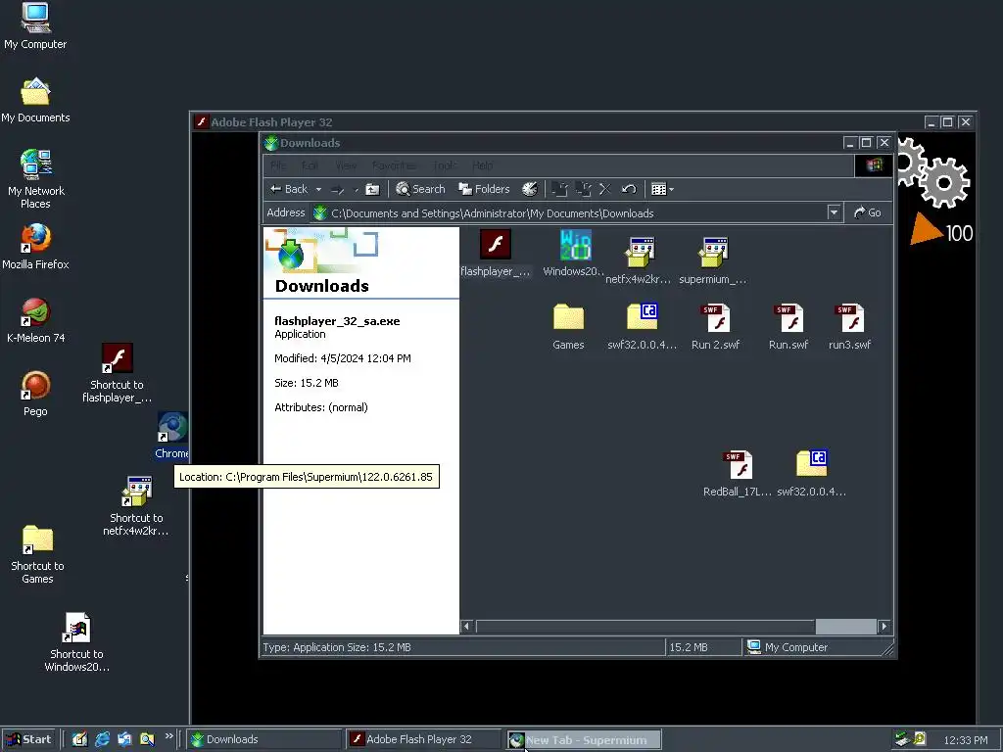Switch to New Tab - Supermium taskbar button

click(x=584, y=740)
